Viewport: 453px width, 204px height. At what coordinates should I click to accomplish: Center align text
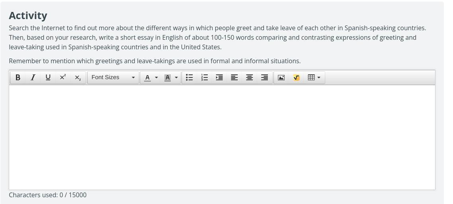click(249, 77)
